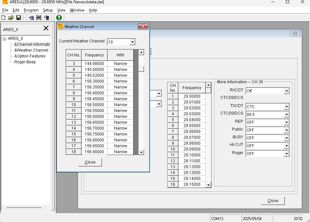This screenshot has height=222, width=310.
Task: Click Close button in background channel window
Action: pyautogui.click(x=273, y=201)
